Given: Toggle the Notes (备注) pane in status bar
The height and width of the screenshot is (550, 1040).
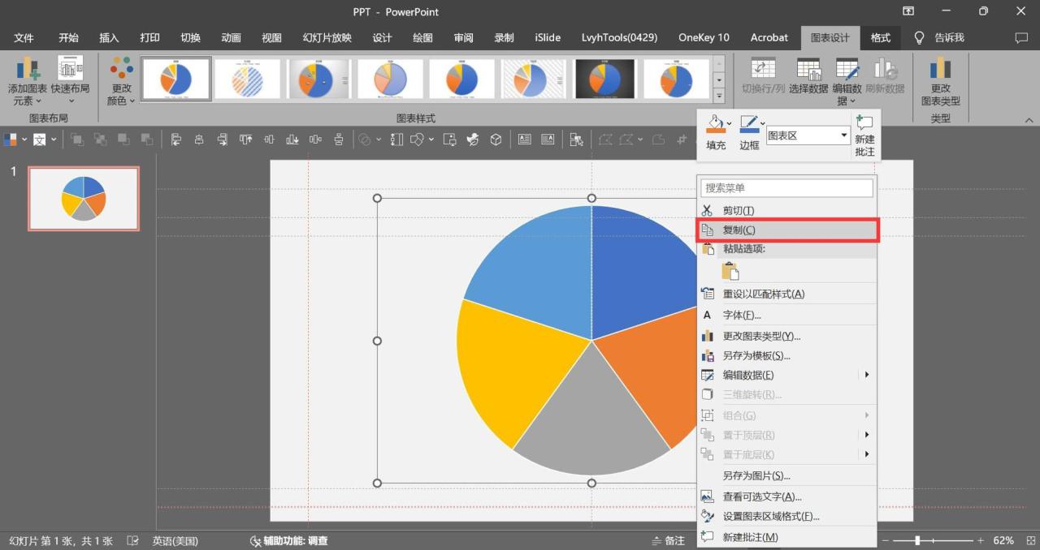Looking at the screenshot, I should click(x=668, y=540).
